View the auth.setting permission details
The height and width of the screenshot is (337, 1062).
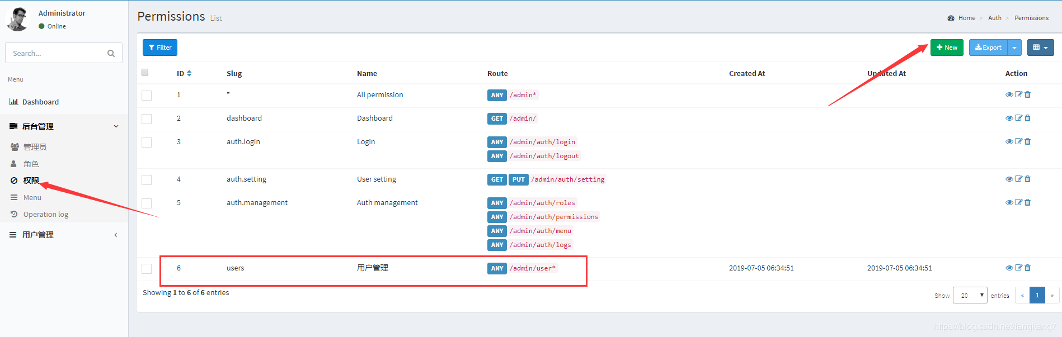1009,179
